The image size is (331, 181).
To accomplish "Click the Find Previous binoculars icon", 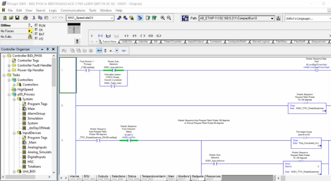I will pyautogui.click(x=119, y=18).
